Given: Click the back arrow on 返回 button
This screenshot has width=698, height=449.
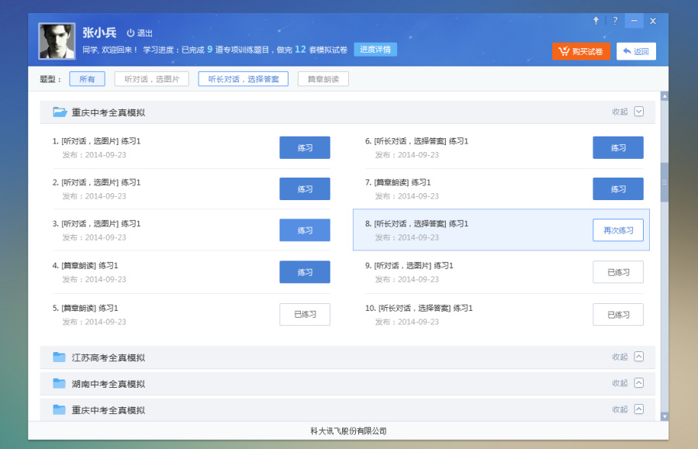Looking at the screenshot, I should [627, 51].
